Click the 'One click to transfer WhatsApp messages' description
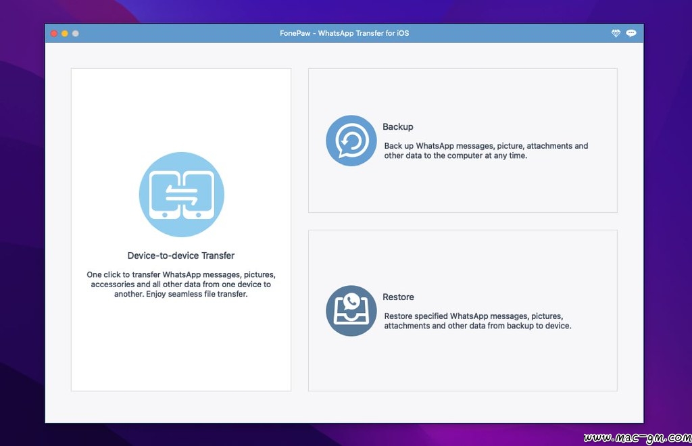Image resolution: width=692 pixels, height=446 pixels. pyautogui.click(x=181, y=284)
